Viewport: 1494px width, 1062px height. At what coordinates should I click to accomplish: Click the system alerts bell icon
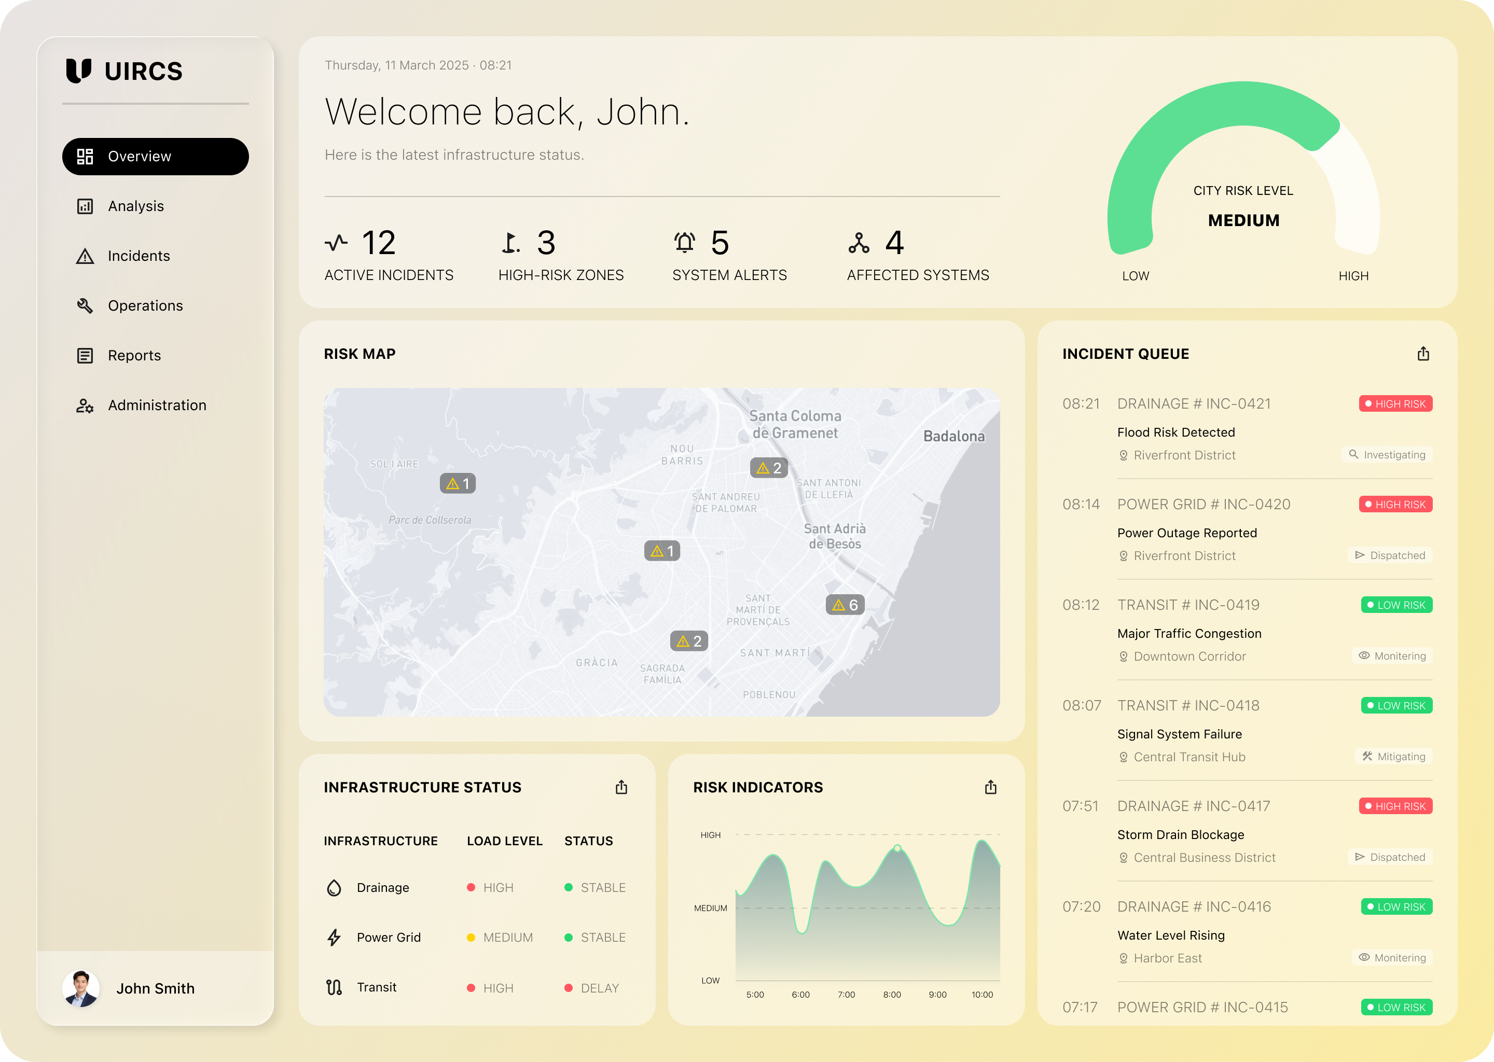click(684, 243)
